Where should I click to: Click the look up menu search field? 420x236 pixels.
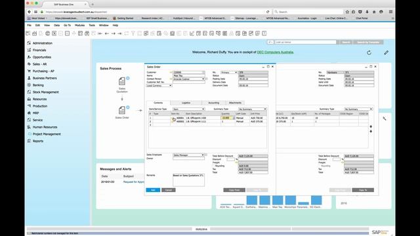coord(305,42)
